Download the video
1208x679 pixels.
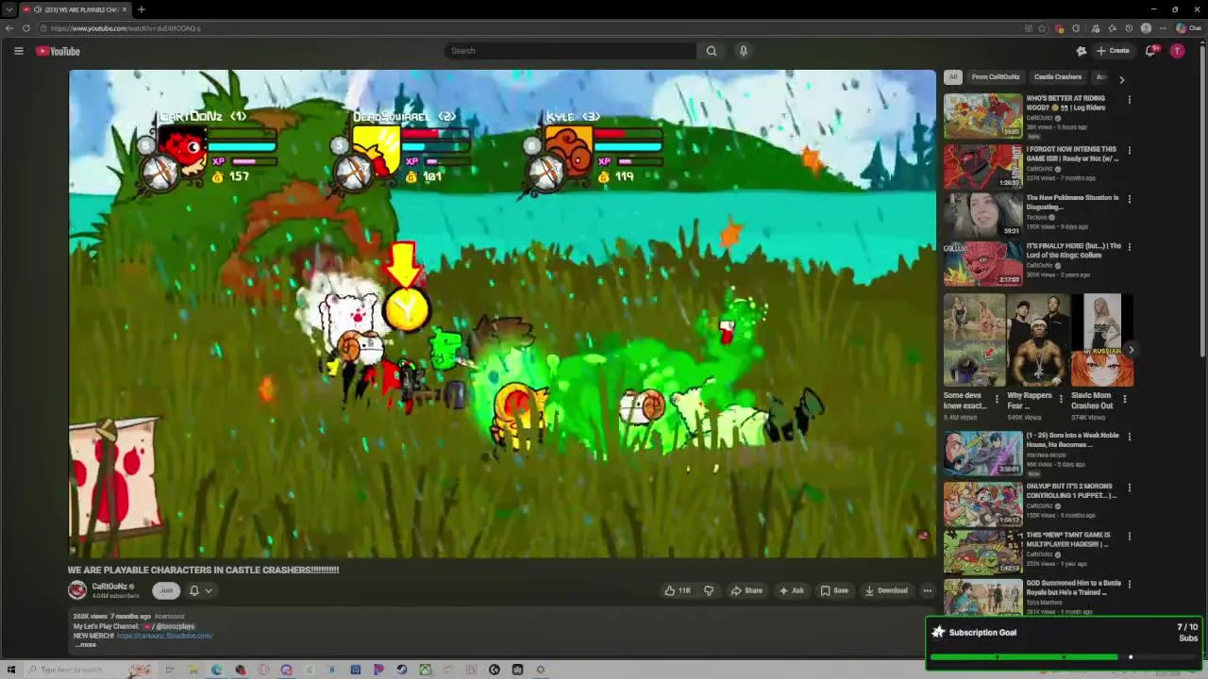(x=886, y=590)
